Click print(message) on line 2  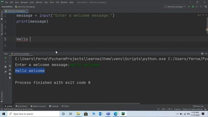click(x=32, y=21)
